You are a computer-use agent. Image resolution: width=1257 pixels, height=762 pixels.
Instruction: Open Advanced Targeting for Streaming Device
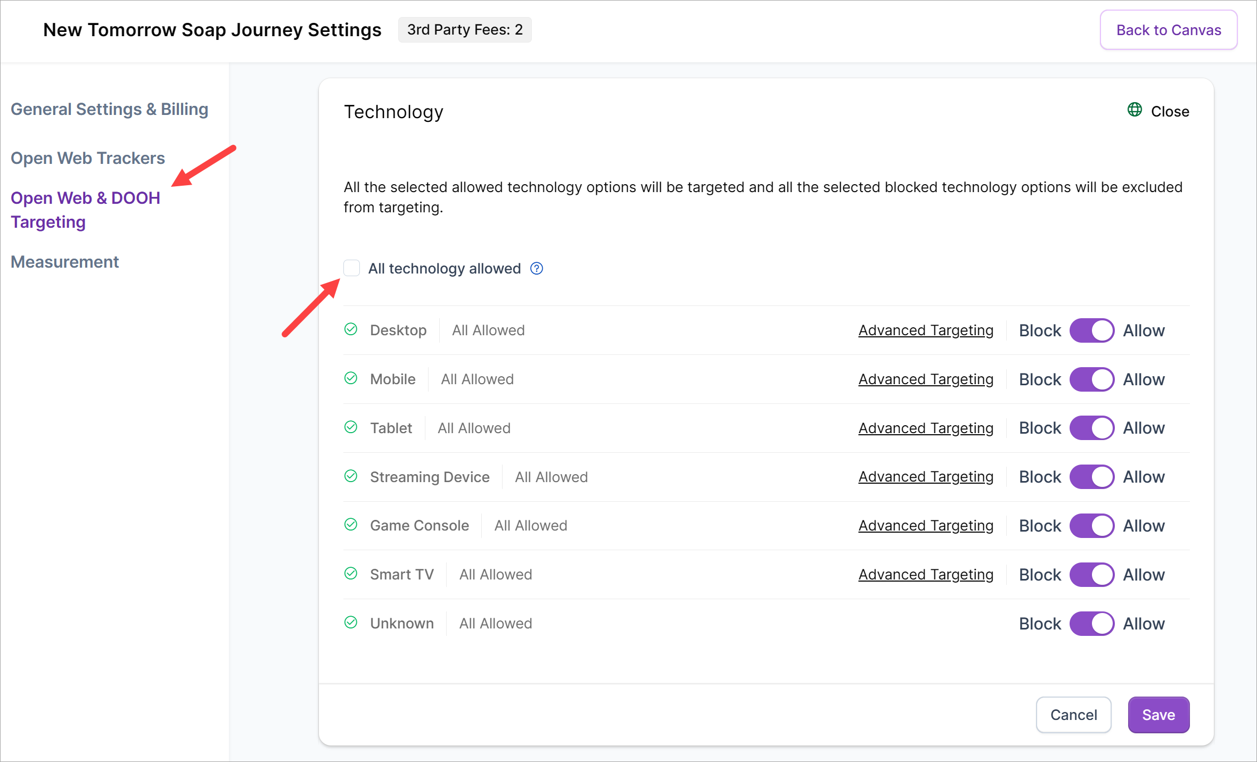click(x=926, y=477)
